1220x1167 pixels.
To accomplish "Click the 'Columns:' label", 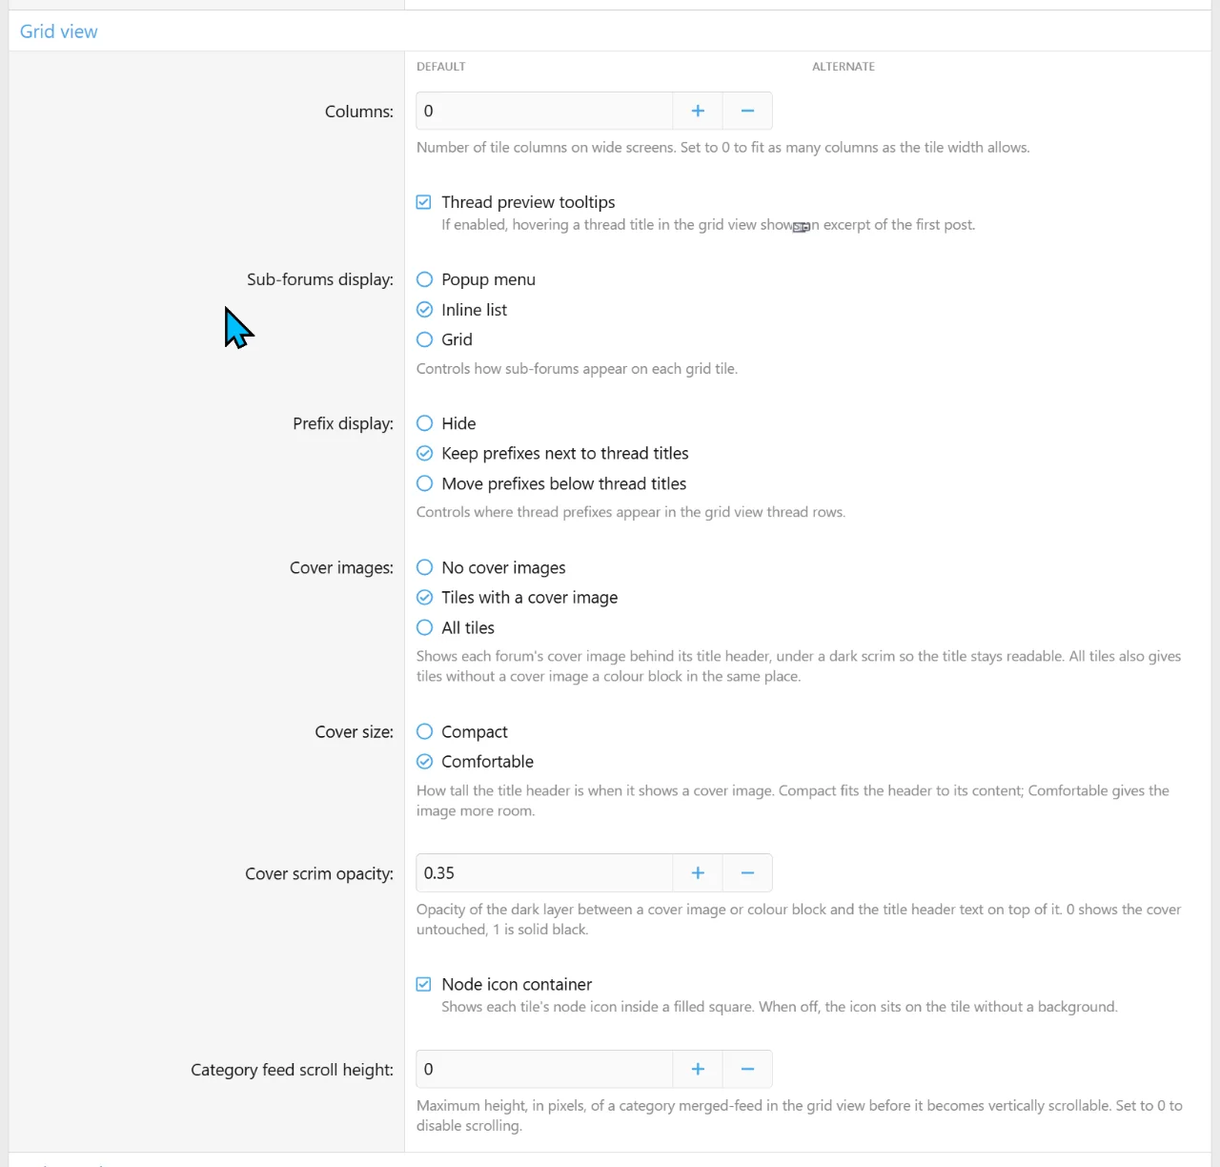I will [359, 112].
